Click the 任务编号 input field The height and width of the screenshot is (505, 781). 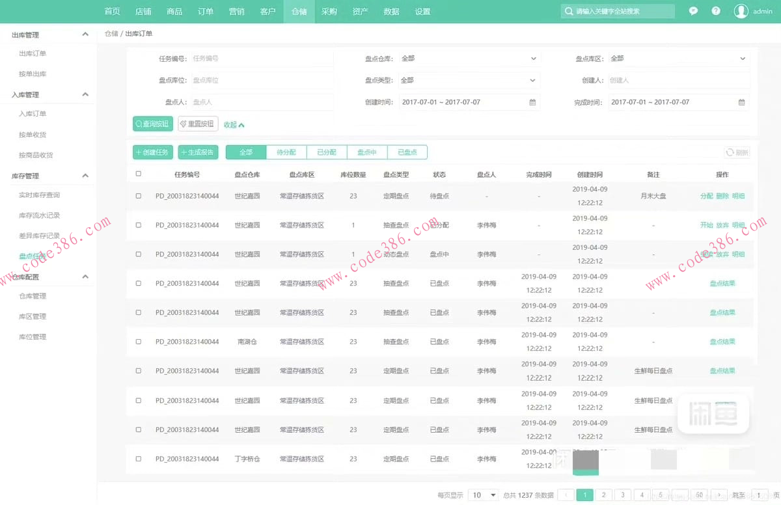click(262, 59)
